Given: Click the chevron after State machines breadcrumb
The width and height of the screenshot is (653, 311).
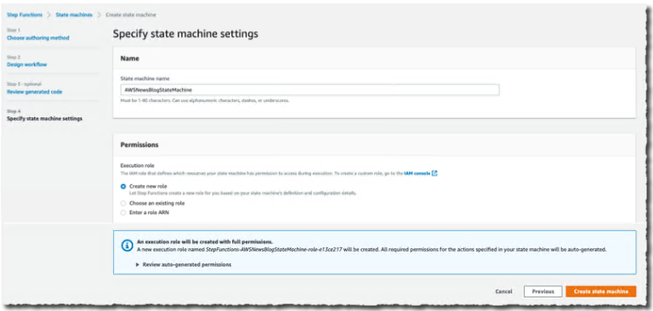Looking at the screenshot, I should click(99, 15).
